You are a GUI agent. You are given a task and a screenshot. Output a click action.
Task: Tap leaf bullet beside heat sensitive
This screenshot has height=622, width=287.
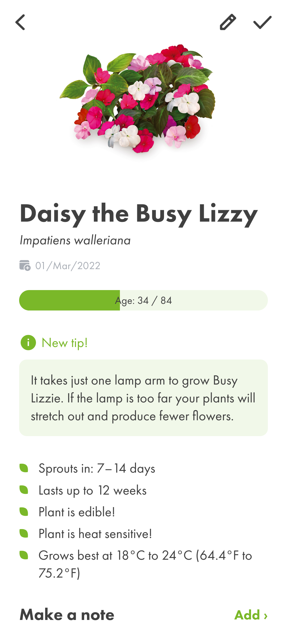pos(24,533)
